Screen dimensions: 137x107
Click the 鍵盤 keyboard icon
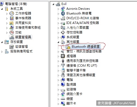point(63,99)
